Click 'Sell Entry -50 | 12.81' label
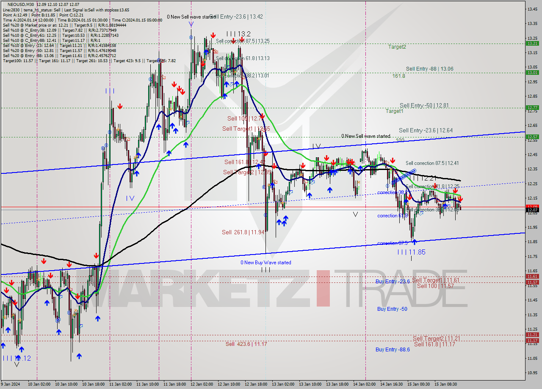 pos(424,105)
